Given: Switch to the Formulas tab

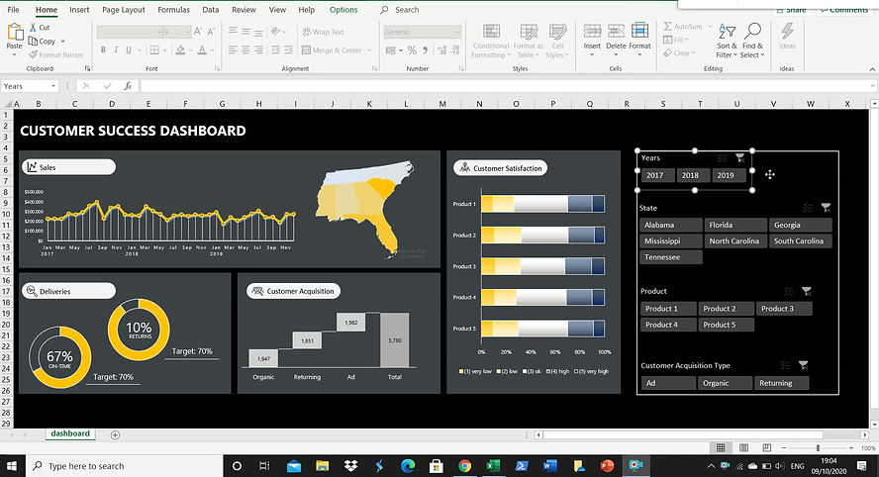Looking at the screenshot, I should click(174, 10).
